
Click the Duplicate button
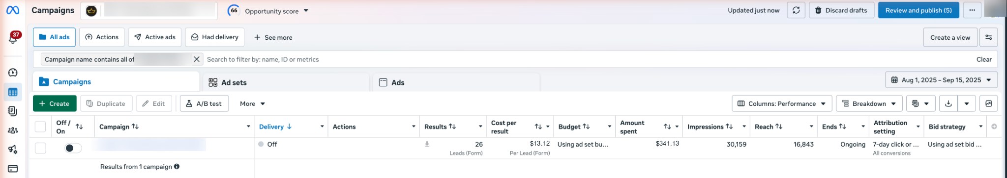(x=106, y=103)
